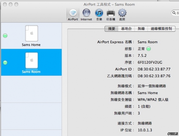Minimize the AirPort utility window
179x136 pixels.
[x=11, y=4]
